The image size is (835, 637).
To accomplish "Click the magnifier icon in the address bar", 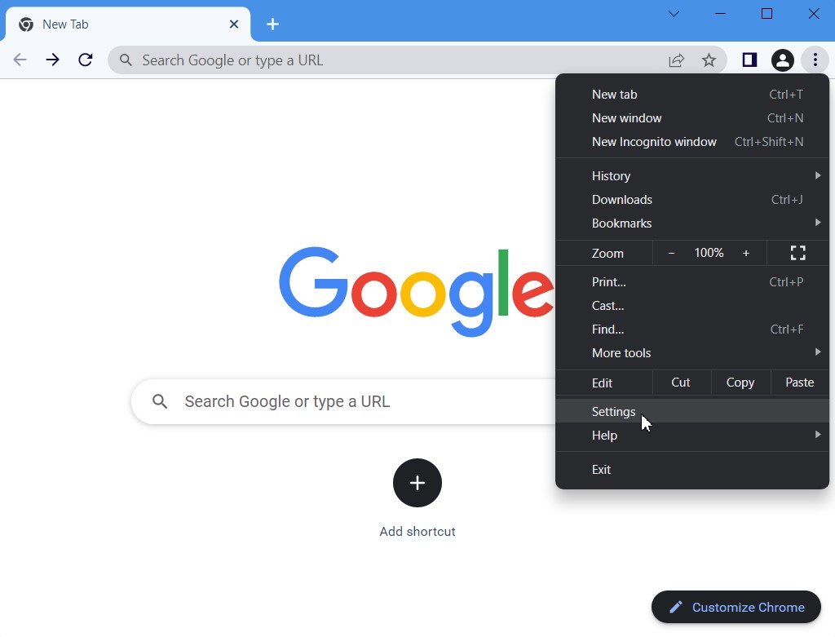I will coord(126,60).
